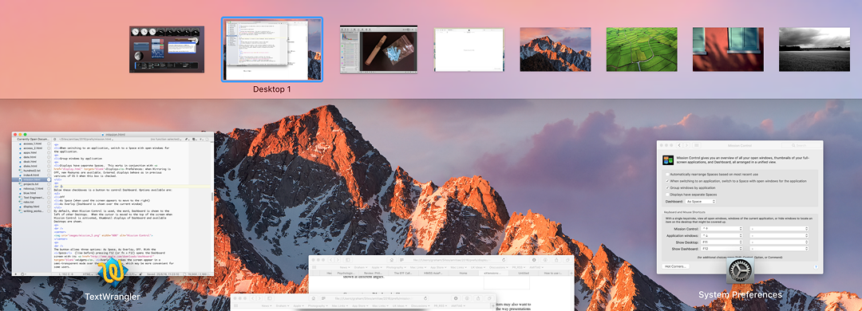Image resolution: width=862 pixels, height=311 pixels.
Task: Open the Mission Control keyboard shortcut dropdown
Action: pos(722,229)
